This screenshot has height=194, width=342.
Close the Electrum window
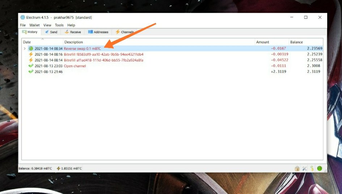click(x=320, y=17)
